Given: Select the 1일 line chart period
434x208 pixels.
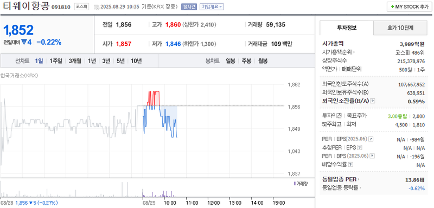Looking at the screenshot, I should (x=39, y=61).
